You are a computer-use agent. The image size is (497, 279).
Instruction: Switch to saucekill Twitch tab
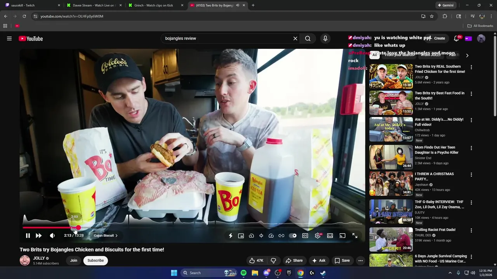click(33, 5)
